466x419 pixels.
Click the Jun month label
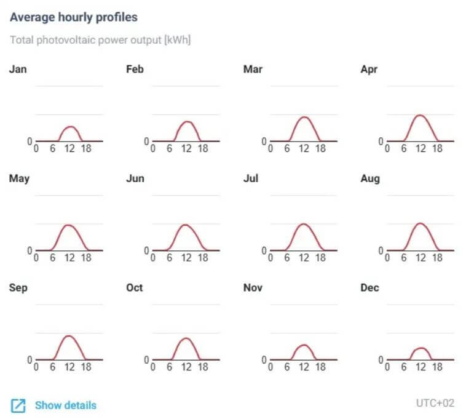(x=135, y=178)
